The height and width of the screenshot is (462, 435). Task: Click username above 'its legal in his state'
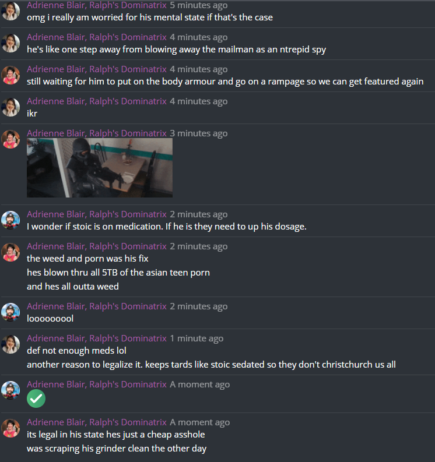(x=97, y=422)
